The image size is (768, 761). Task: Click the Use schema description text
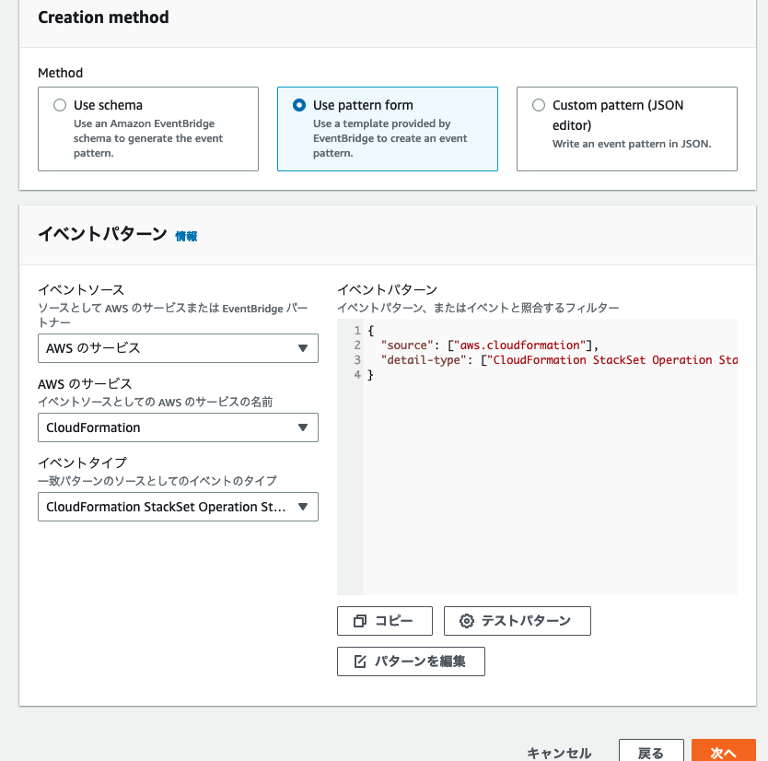pyautogui.click(x=148, y=138)
